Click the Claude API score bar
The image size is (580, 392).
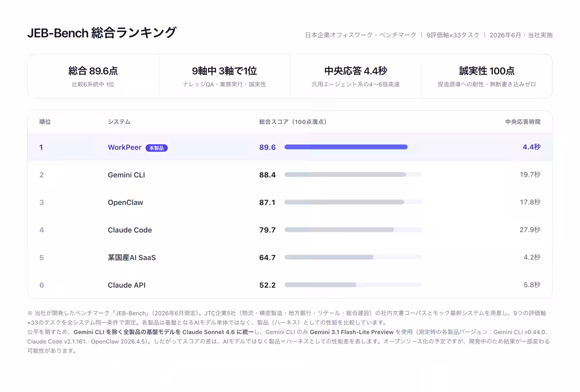[353, 285]
